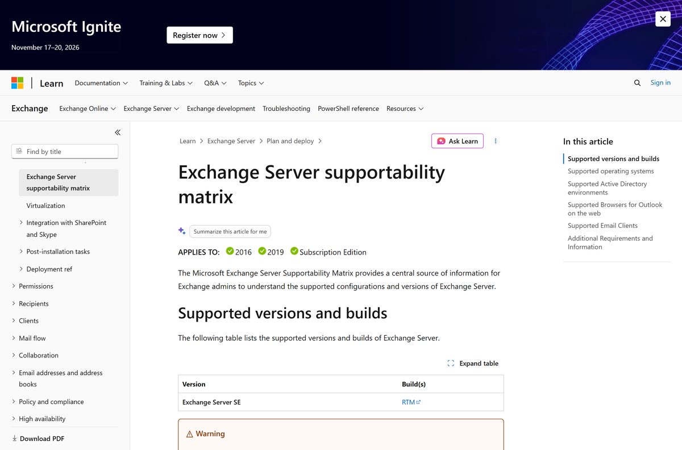Jump to Supported operating systems section

coord(610,171)
